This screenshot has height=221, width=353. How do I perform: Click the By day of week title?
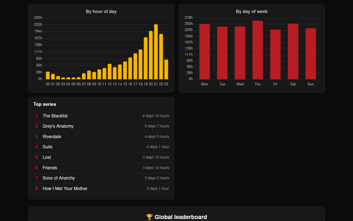point(252,12)
